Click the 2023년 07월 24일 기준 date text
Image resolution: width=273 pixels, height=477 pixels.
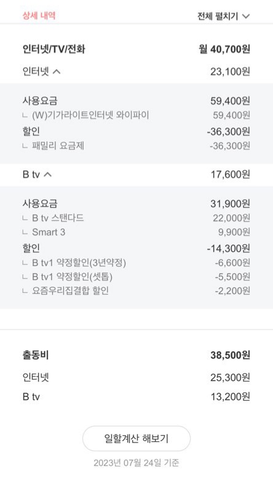pos(136,463)
